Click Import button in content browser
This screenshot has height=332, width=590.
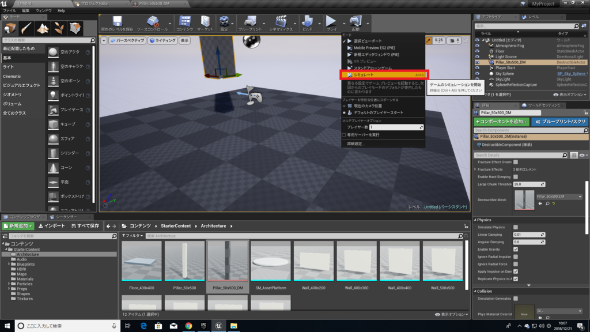pyautogui.click(x=51, y=226)
